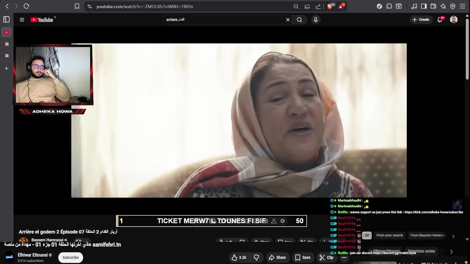The height and width of the screenshot is (264, 470).
Task: Like the video showing 3.2k
Action: tap(239, 257)
